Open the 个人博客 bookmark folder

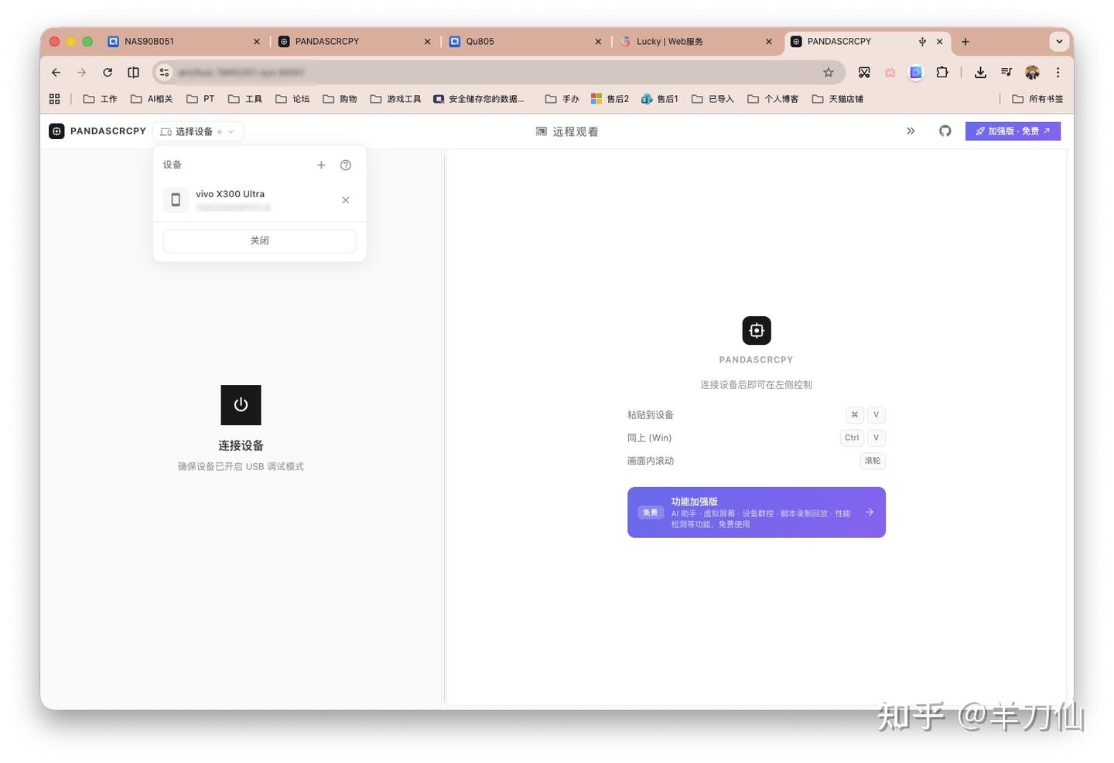(x=773, y=99)
